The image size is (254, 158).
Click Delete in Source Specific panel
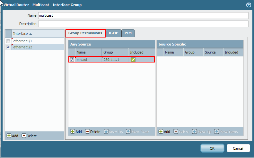[181, 131]
